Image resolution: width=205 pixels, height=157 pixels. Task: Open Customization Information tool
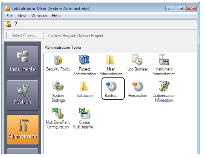[x=164, y=92]
